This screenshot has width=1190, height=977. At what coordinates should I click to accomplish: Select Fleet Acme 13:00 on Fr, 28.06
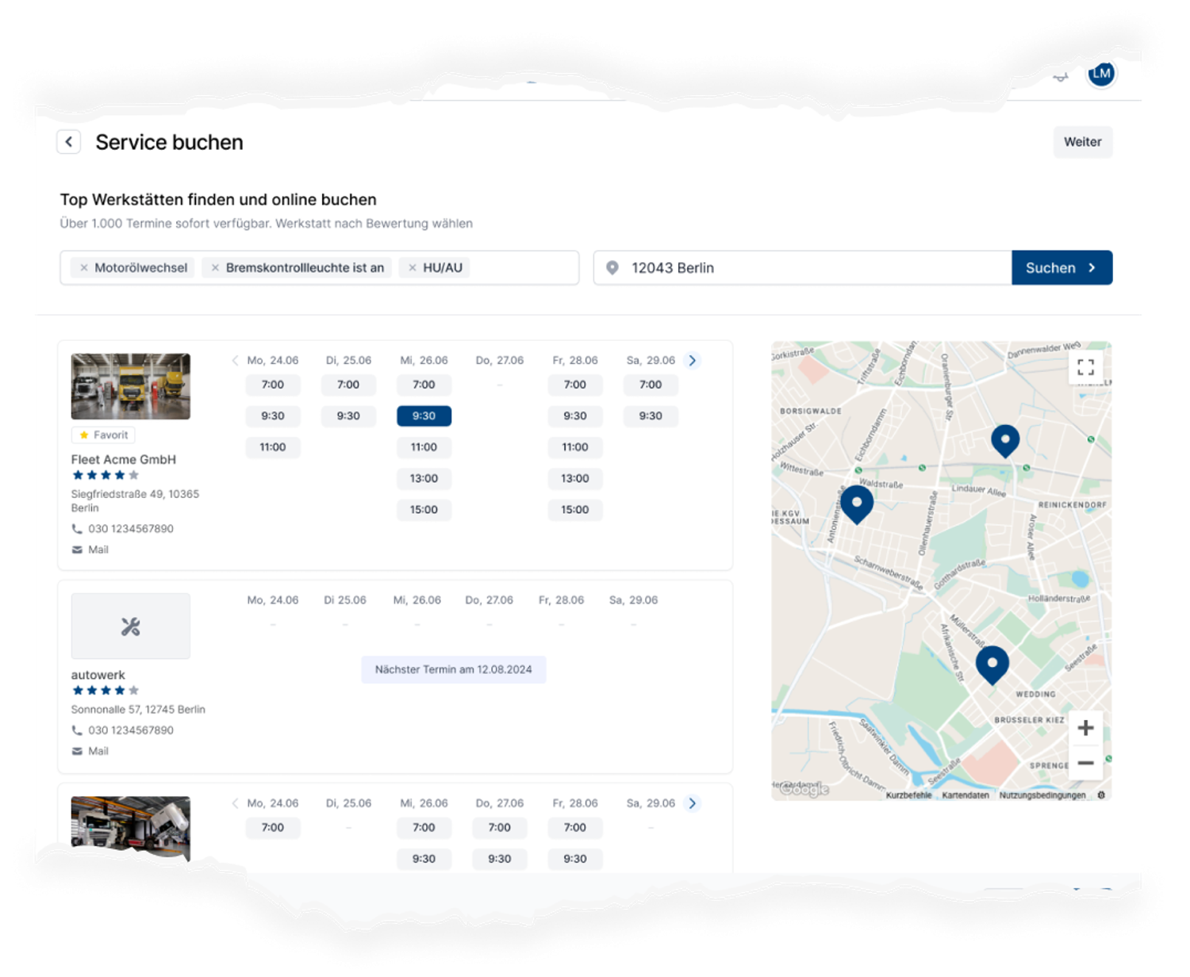(x=575, y=478)
